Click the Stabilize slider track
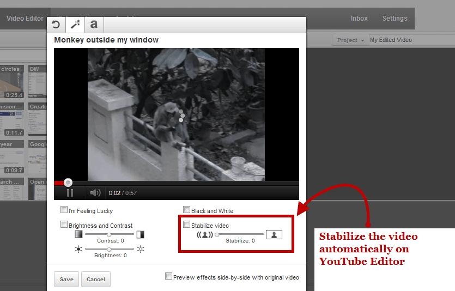Image resolution: width=455 pixels, height=291 pixels. click(240, 234)
